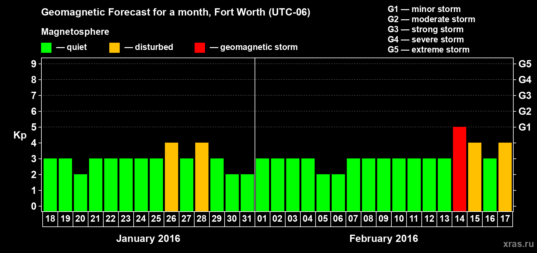Select the red storm bar for February 14
The width and height of the screenshot is (537, 253).
coord(460,169)
